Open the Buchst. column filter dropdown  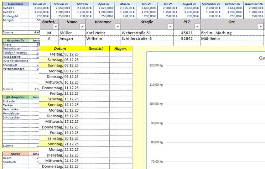(55, 27)
